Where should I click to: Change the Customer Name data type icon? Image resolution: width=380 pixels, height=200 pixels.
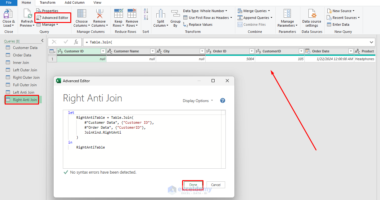coord(110,51)
